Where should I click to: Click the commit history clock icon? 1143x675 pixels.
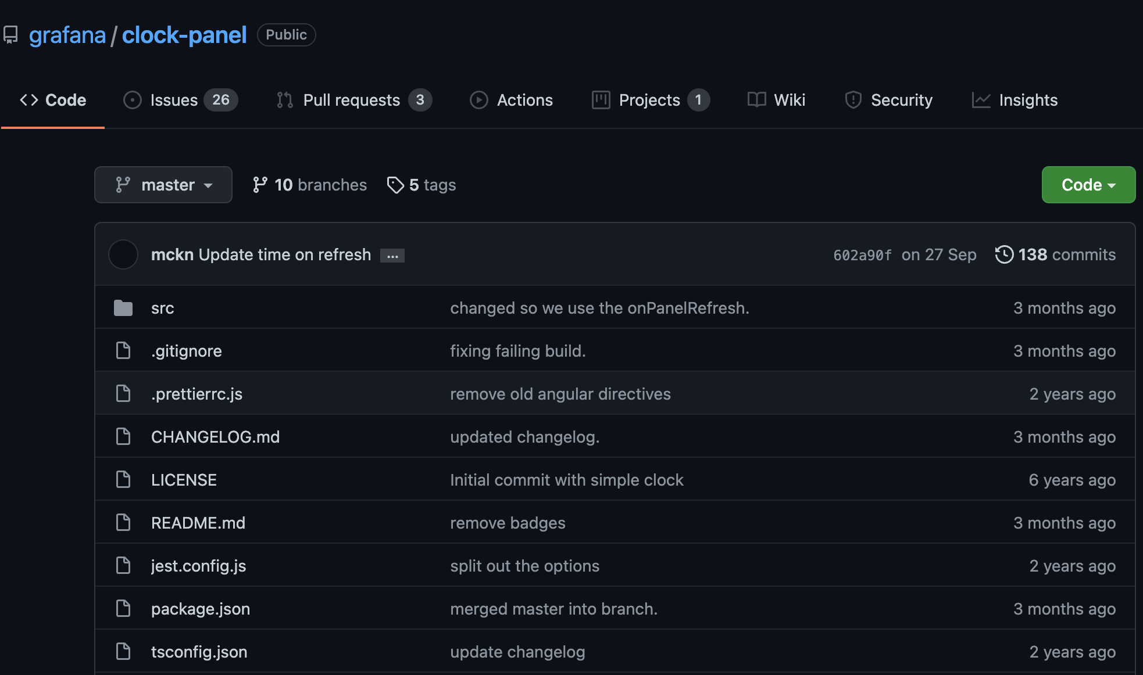(x=1004, y=254)
